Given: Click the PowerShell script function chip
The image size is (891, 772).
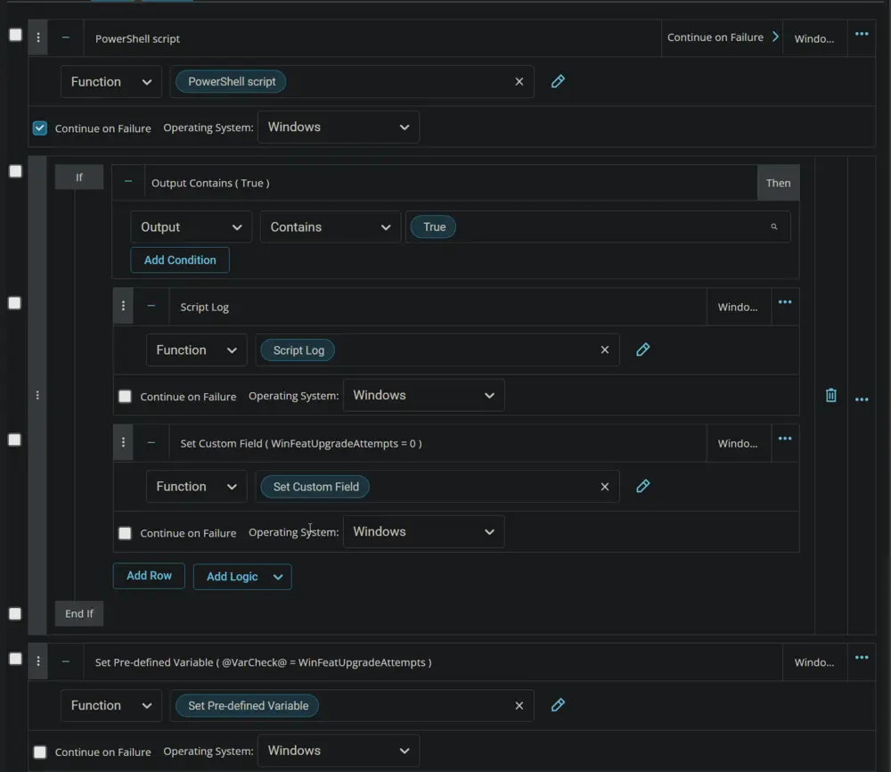Looking at the screenshot, I should 232,82.
